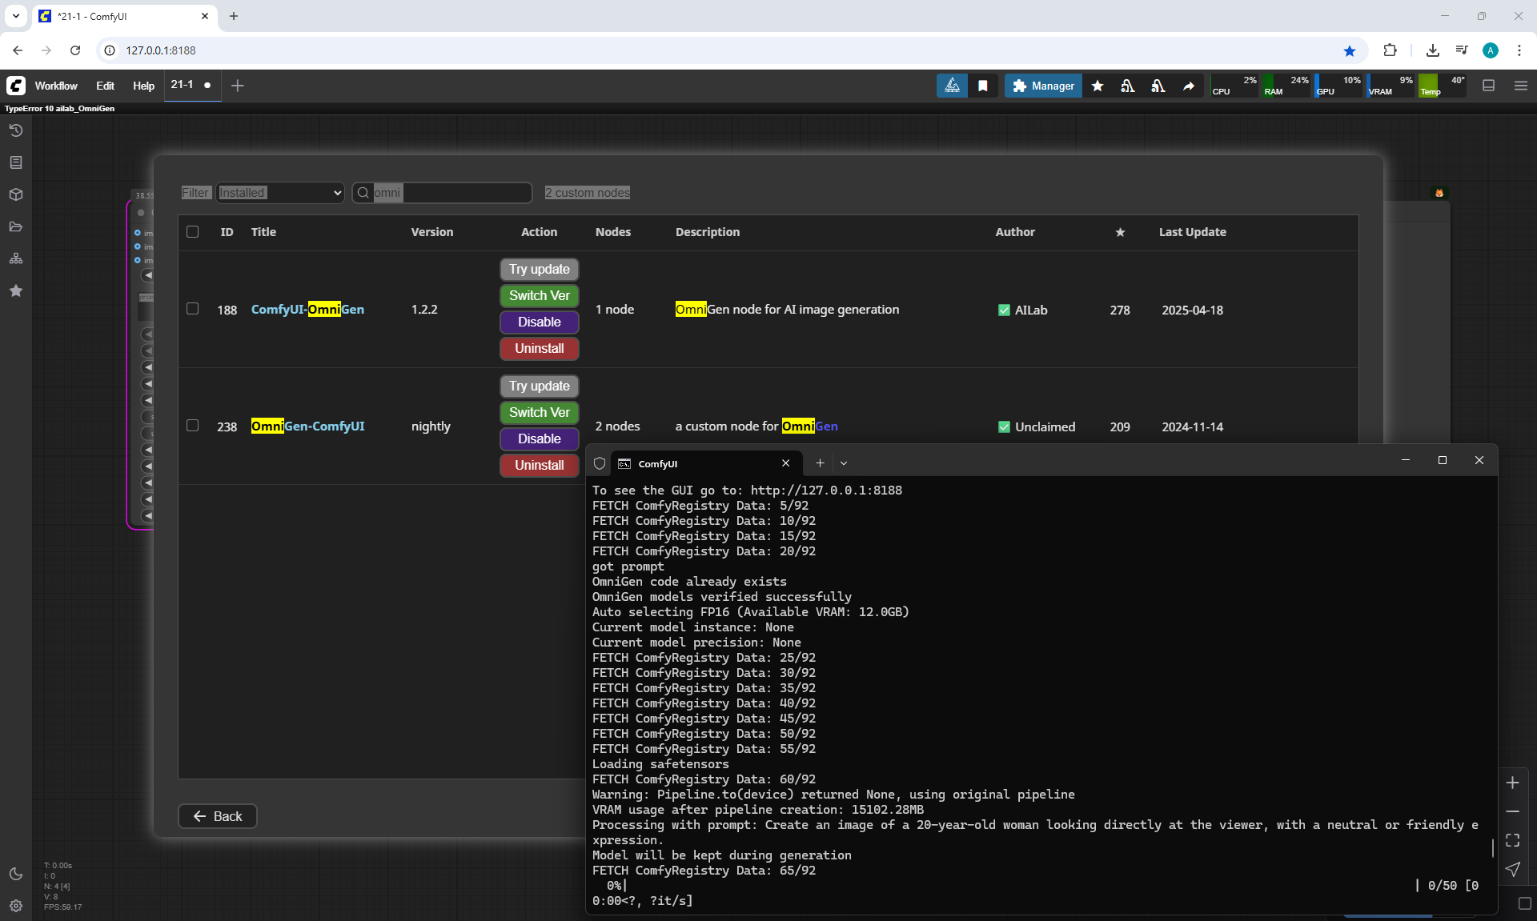This screenshot has height=921, width=1537.
Task: Click the bookmark icon in top toolbar
Action: 983,86
